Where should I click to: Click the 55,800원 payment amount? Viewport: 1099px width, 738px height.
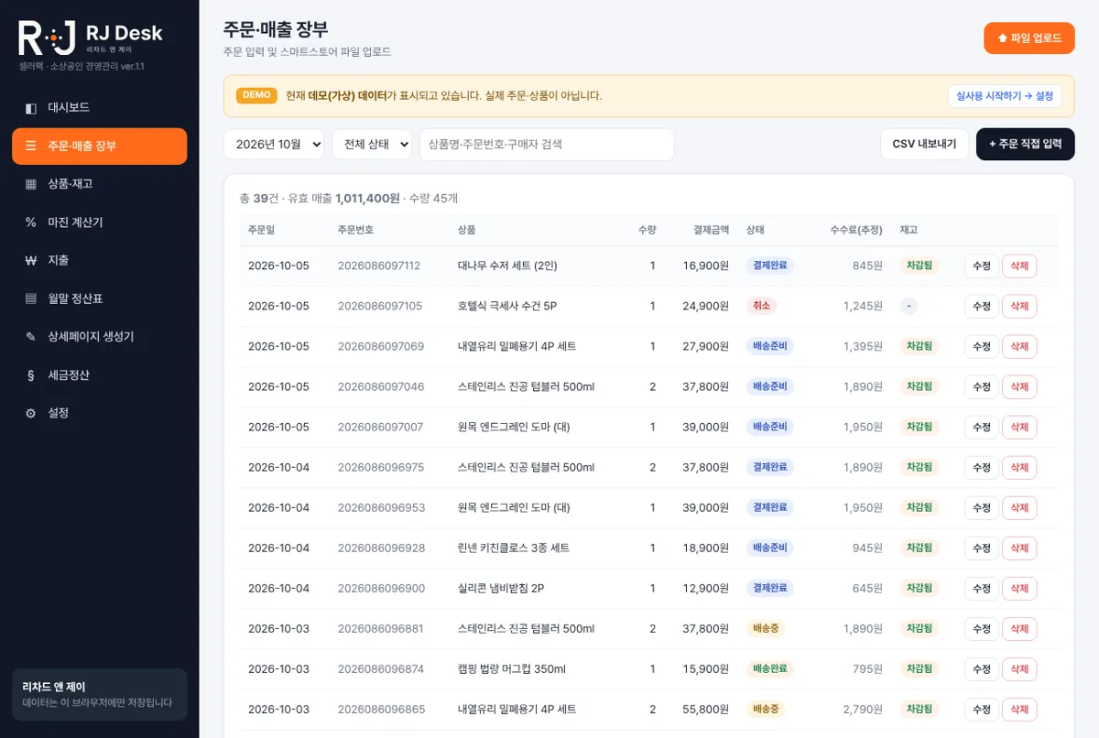coord(706,709)
